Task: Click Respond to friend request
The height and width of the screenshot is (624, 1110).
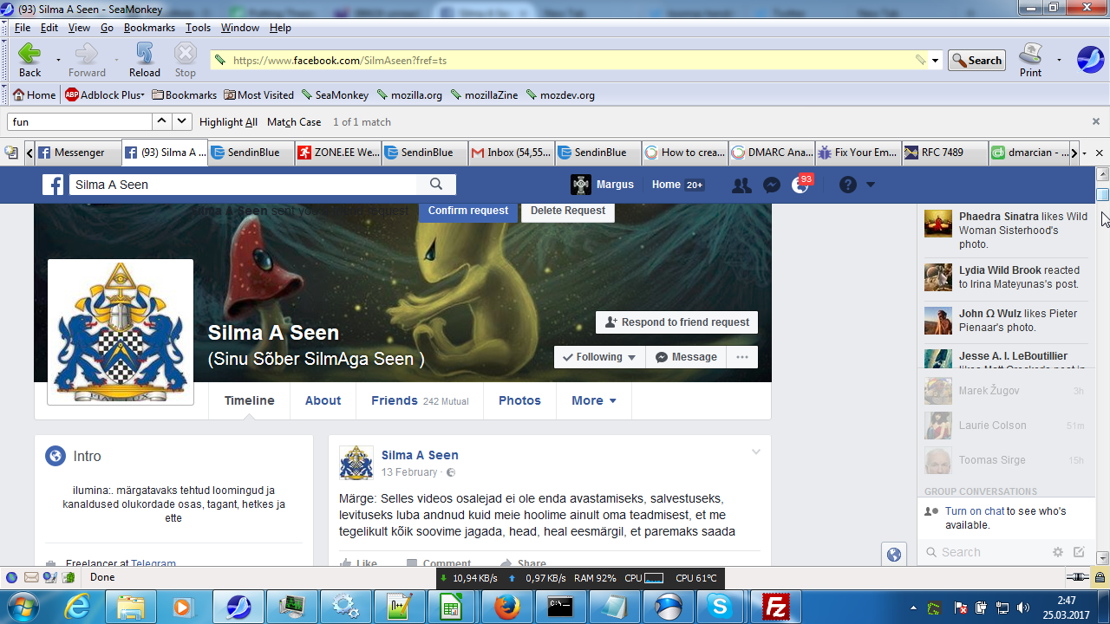Action: (676, 322)
